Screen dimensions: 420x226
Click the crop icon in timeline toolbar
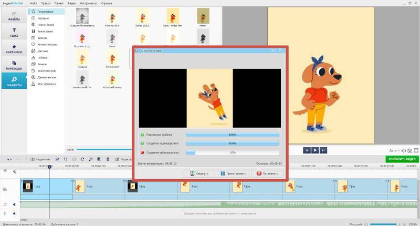pos(66,159)
